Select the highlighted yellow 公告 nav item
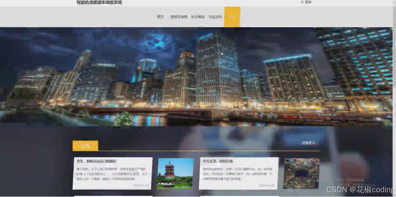This screenshot has width=396, height=197. click(x=232, y=17)
